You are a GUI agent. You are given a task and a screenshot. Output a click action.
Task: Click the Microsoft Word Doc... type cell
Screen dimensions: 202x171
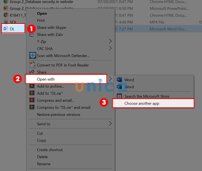(x=168, y=29)
